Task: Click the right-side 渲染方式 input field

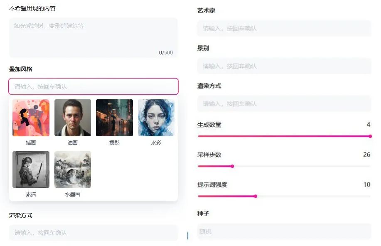Action: point(284,103)
